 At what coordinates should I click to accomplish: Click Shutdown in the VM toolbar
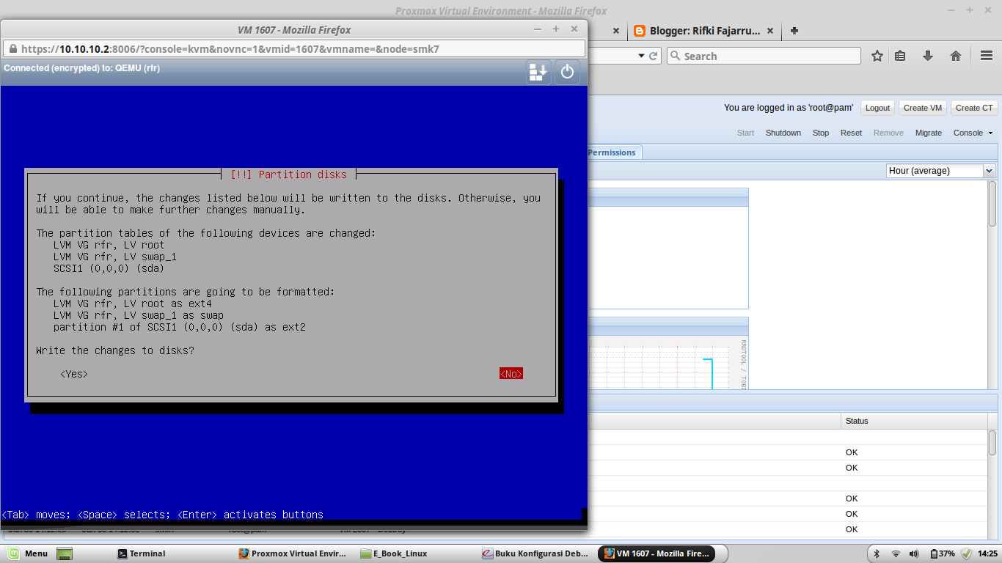point(783,133)
